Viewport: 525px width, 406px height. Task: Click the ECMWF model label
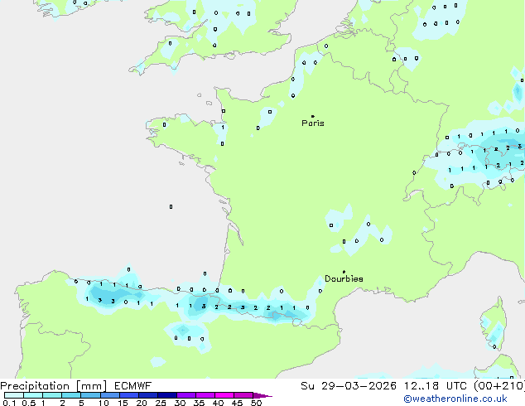pyautogui.click(x=133, y=386)
